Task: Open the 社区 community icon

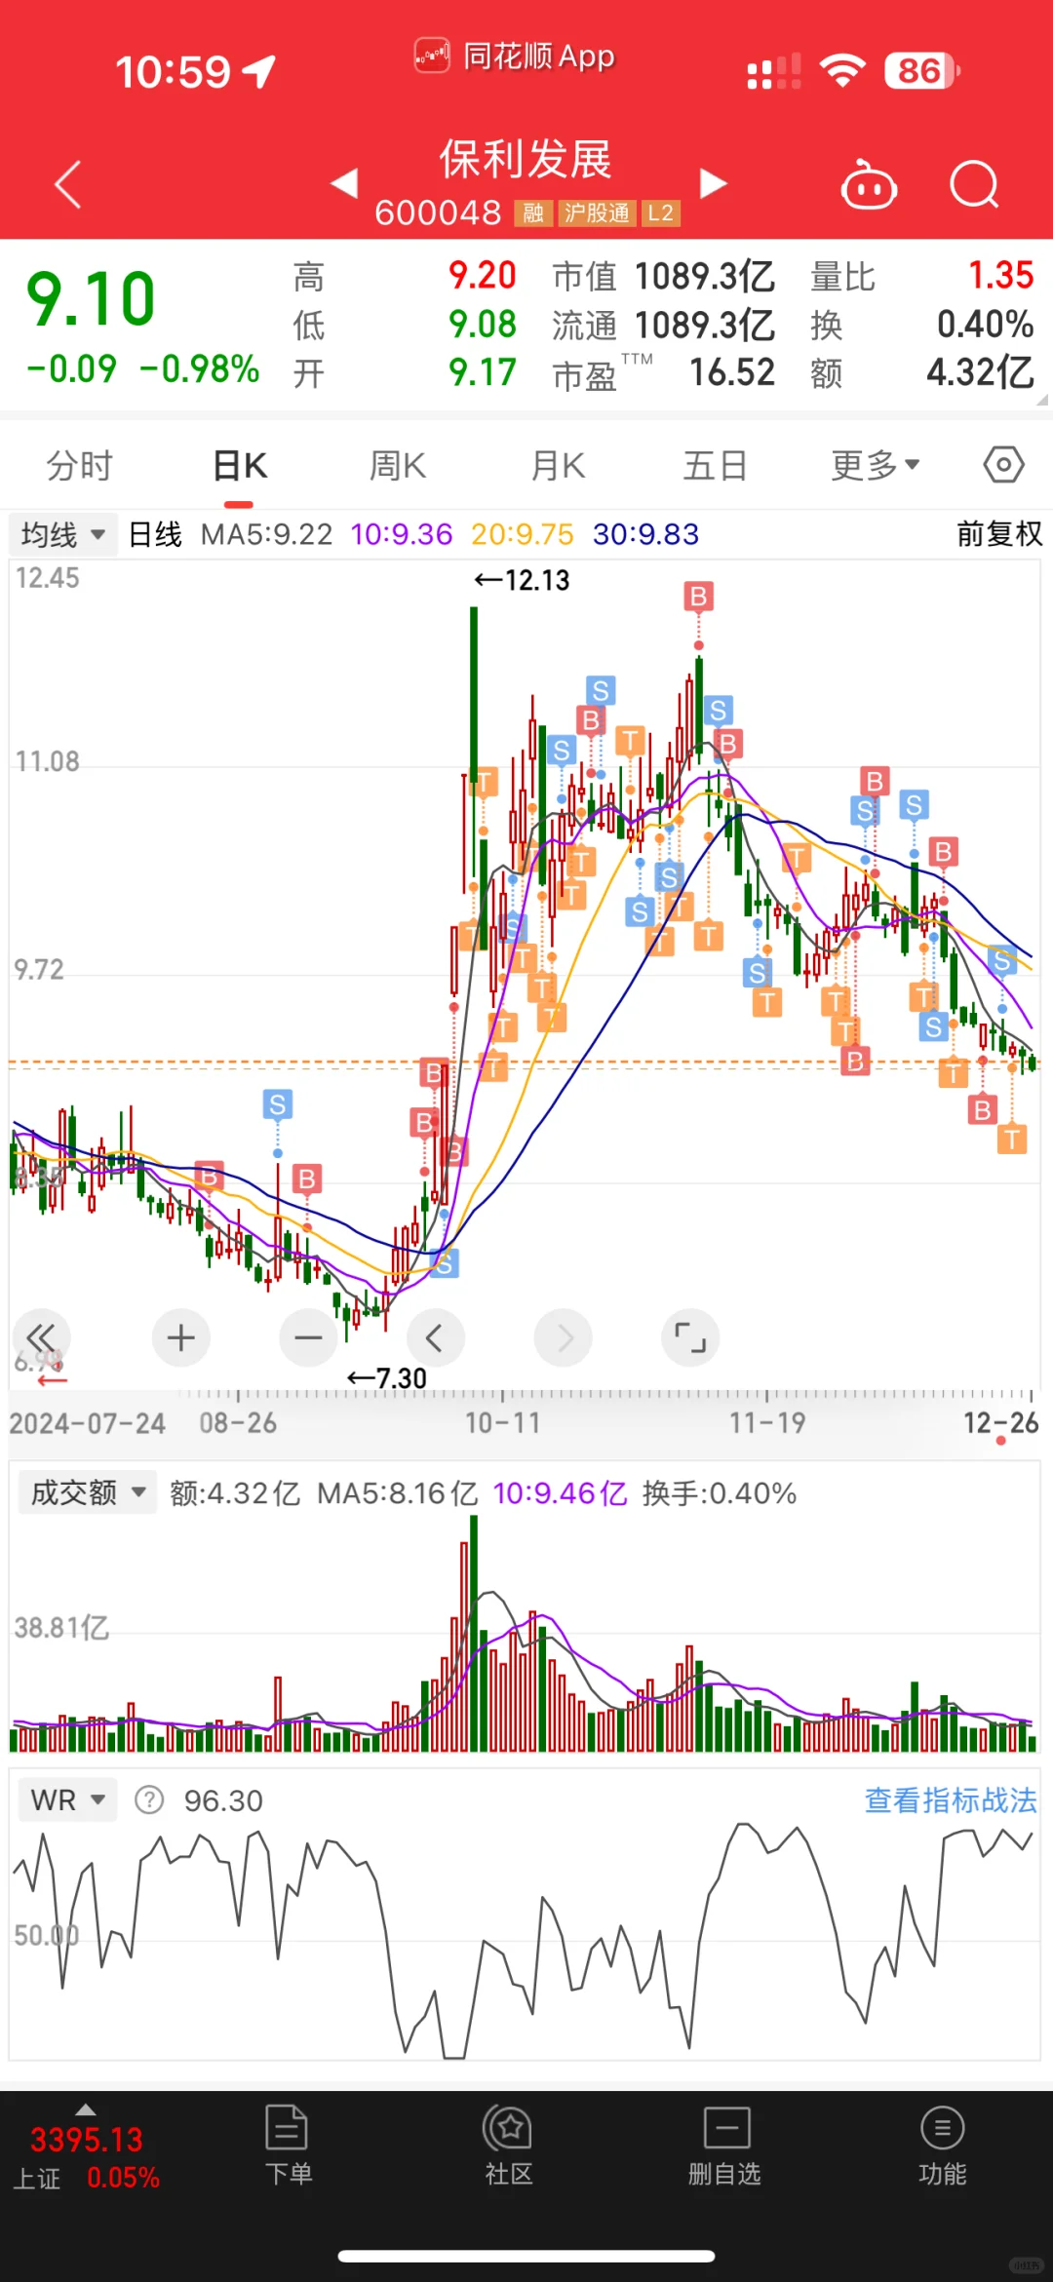Action: click(x=508, y=2147)
